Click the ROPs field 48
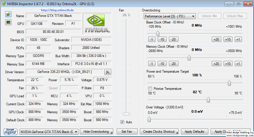Screen dimensions: 254x137 pyautogui.click(x=39, y=48)
